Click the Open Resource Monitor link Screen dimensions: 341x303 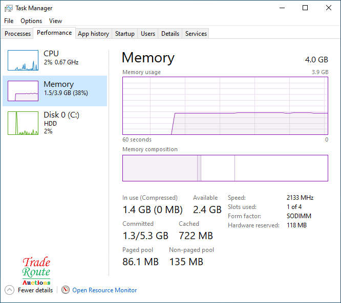click(x=104, y=290)
